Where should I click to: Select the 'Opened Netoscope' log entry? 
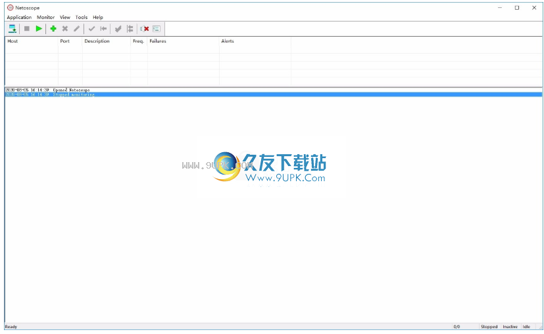(x=274, y=90)
